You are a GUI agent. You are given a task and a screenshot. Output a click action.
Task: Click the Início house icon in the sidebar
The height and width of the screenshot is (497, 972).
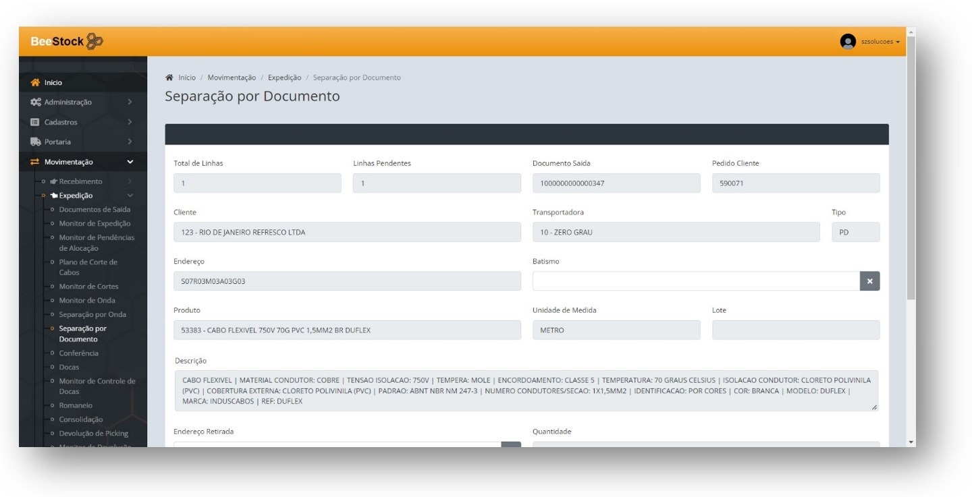(35, 82)
